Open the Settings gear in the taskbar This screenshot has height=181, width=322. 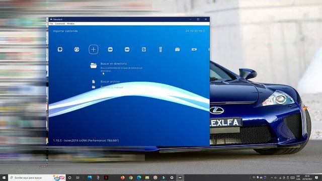click(x=172, y=177)
